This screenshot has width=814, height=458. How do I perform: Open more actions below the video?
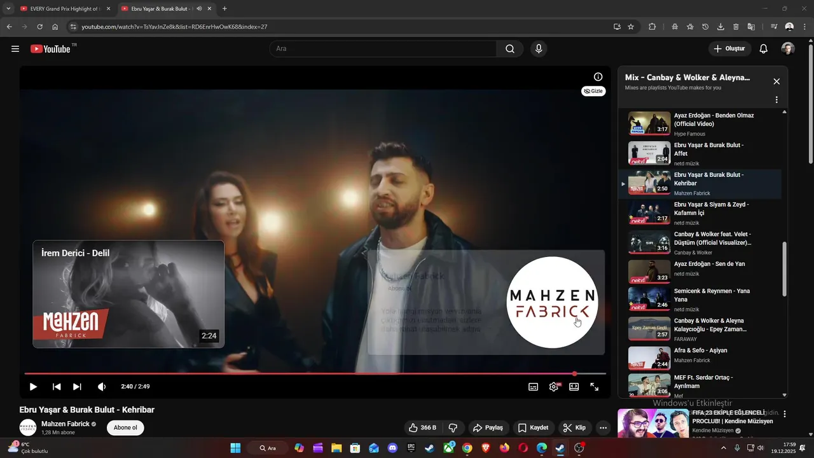click(603, 427)
